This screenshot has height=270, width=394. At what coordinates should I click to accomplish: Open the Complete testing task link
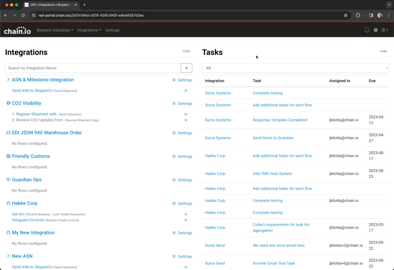pos(267,93)
